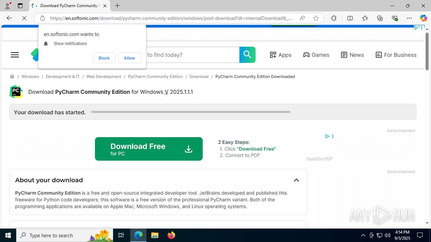Open ad options dots on QuickDocPDF ad

pos(333,136)
